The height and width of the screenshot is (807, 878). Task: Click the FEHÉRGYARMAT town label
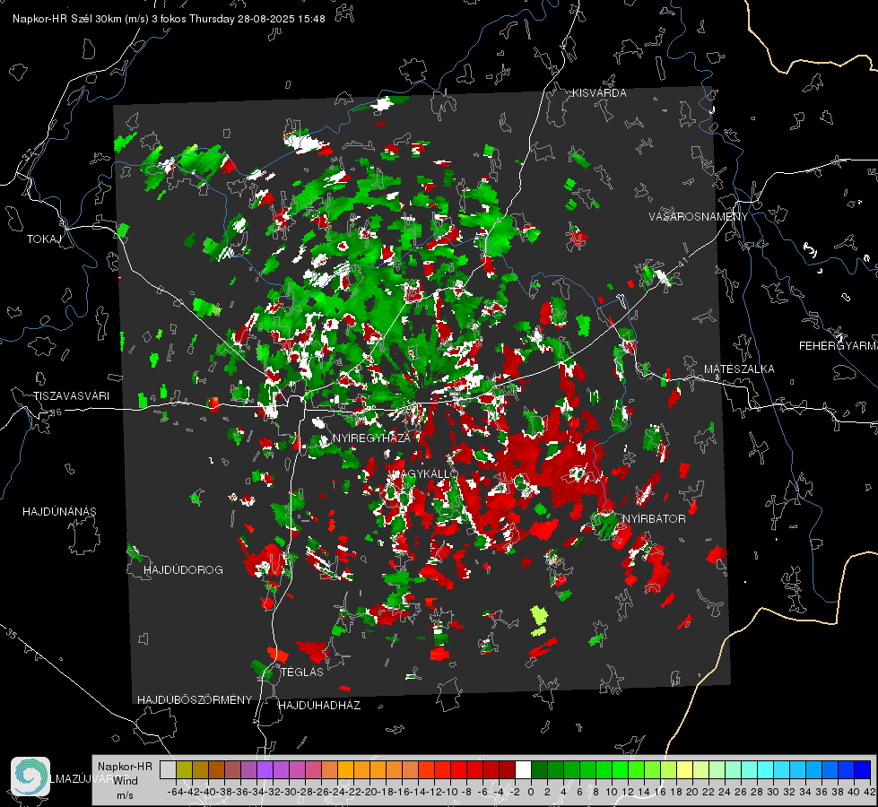839,346
